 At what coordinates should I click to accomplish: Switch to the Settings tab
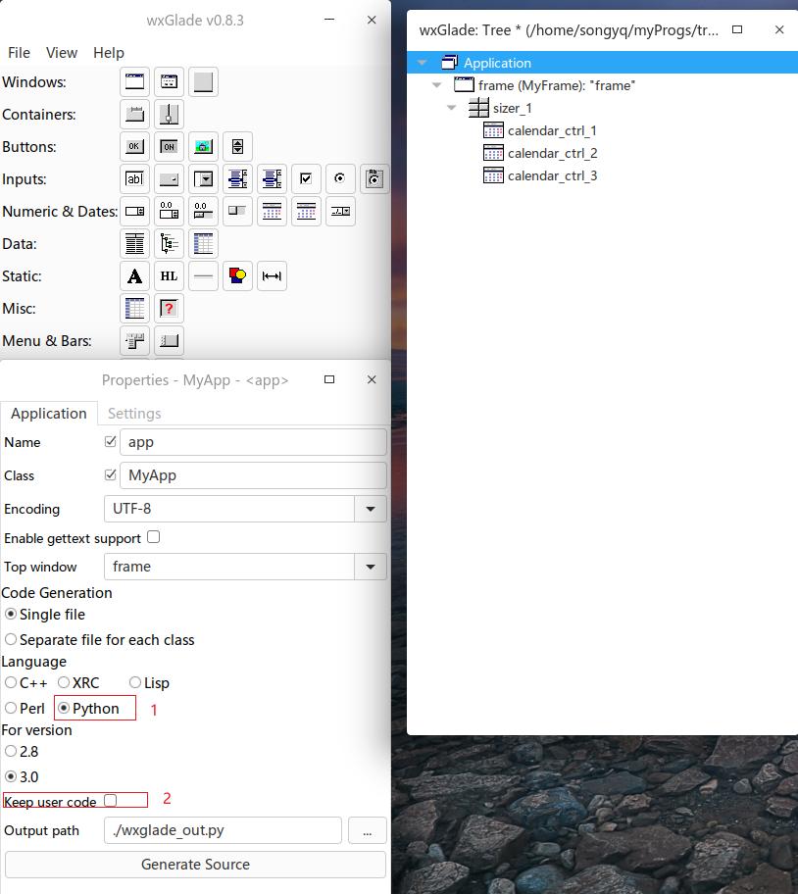coord(134,414)
